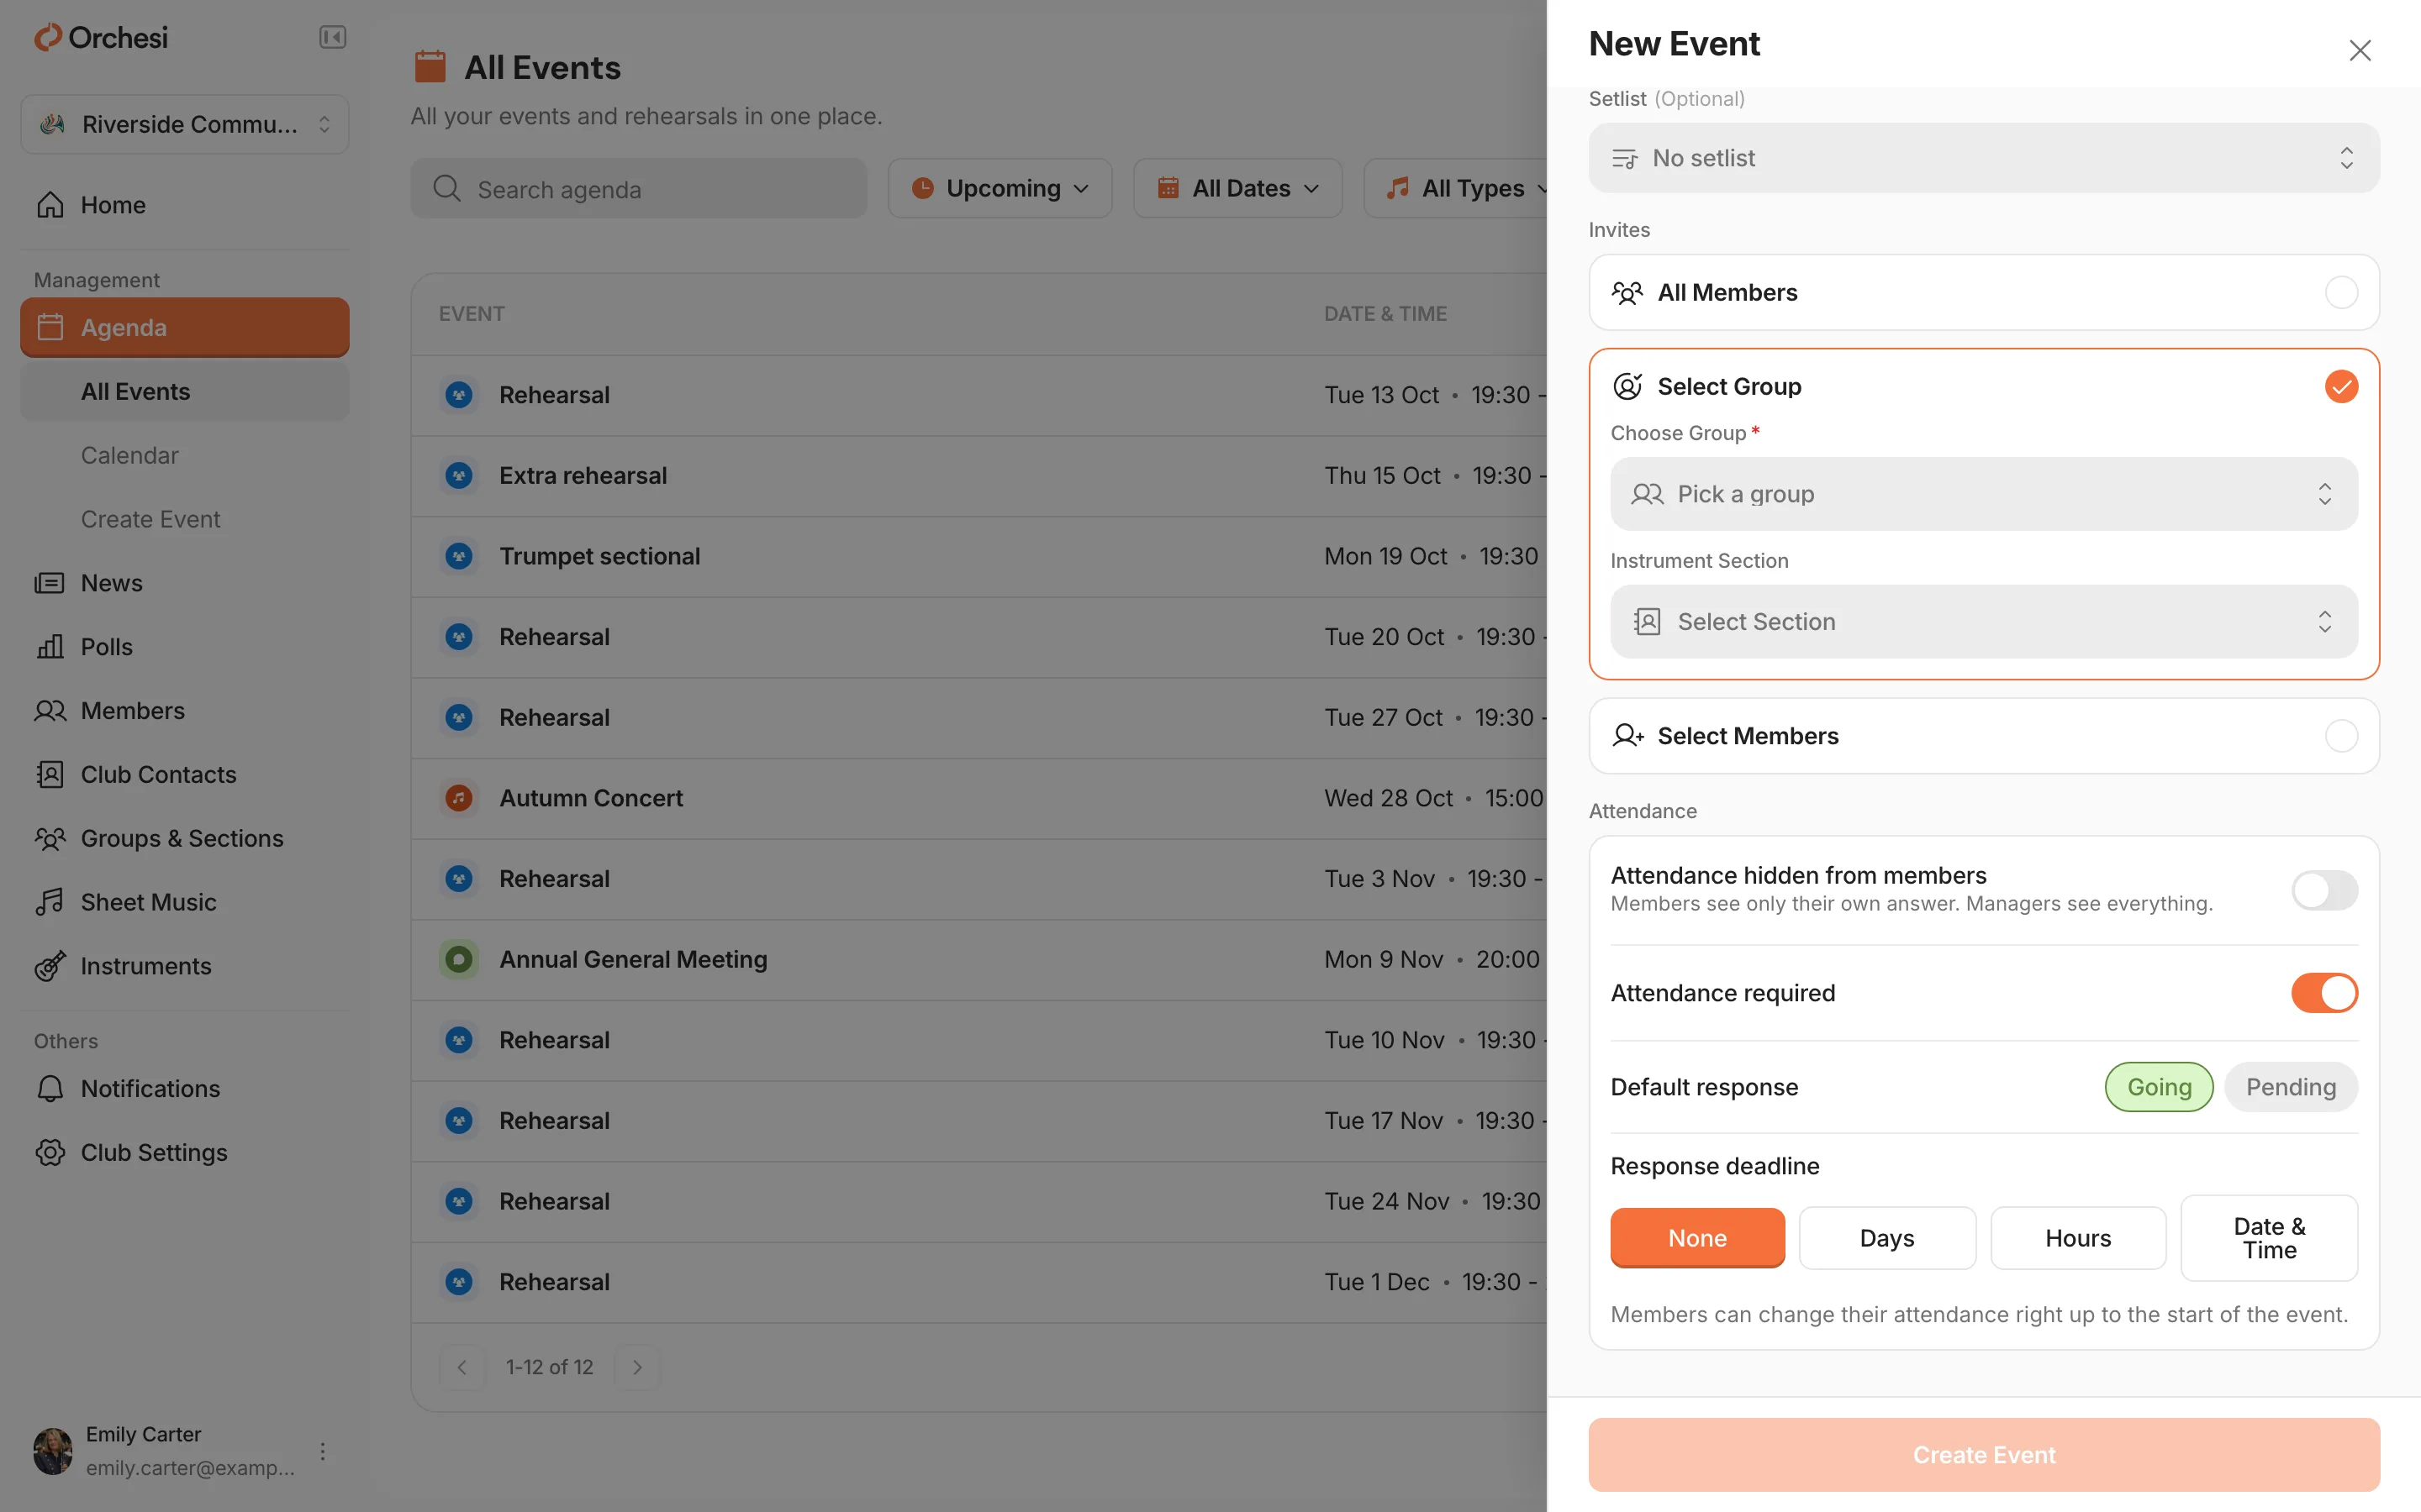Viewport: 2421px width, 1512px height.
Task: Open Club Settings gear
Action: click(185, 1153)
